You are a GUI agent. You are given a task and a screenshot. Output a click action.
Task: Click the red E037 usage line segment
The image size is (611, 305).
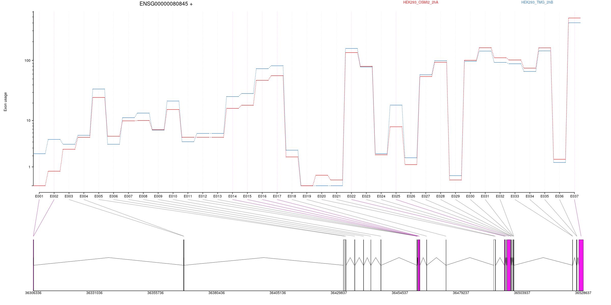[x=574, y=18]
